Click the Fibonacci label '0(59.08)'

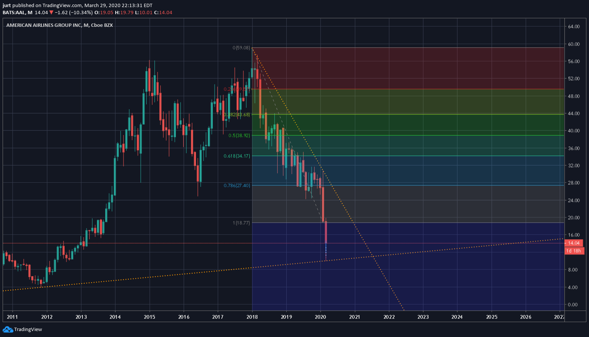click(x=241, y=48)
